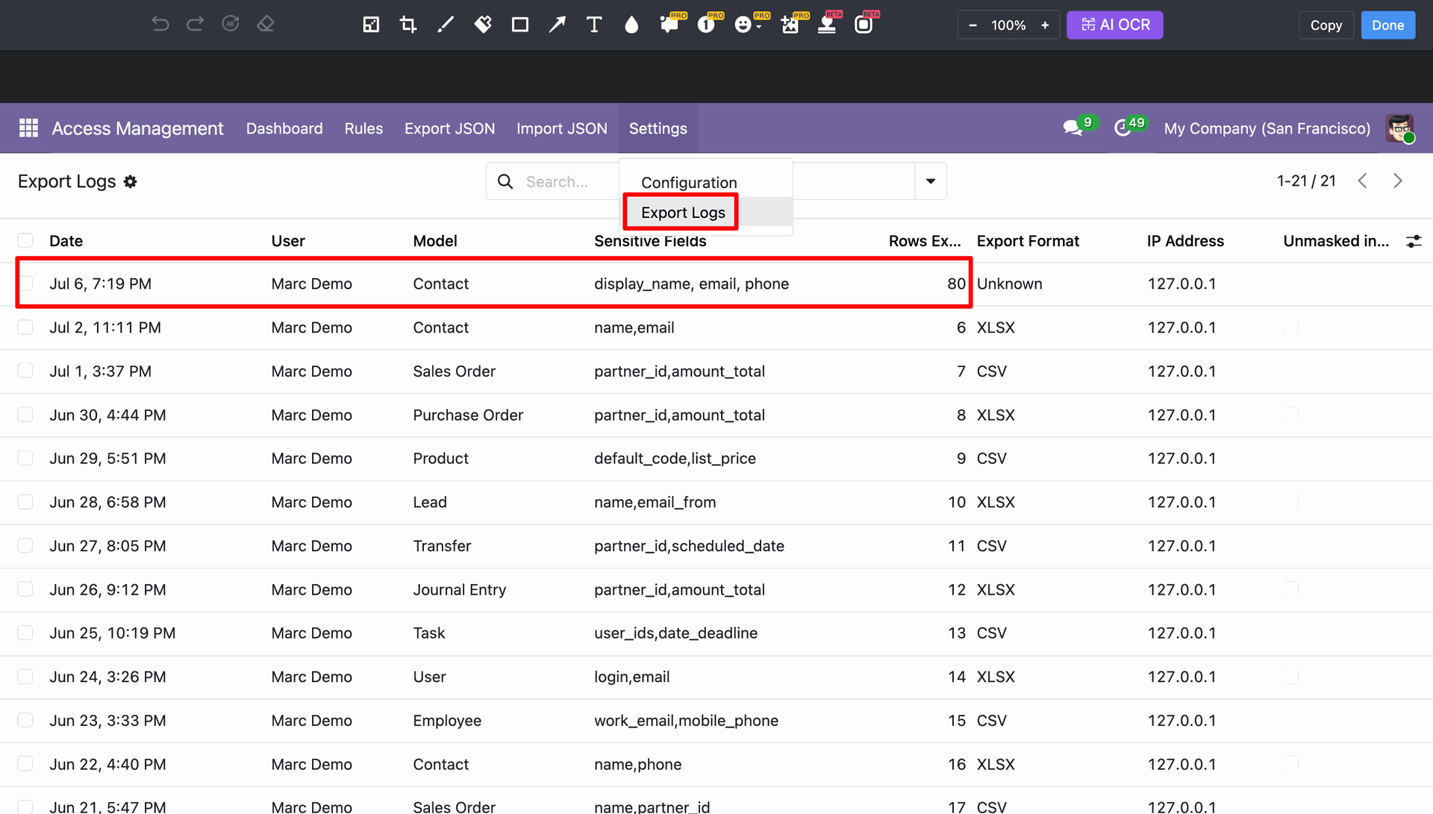Viewport: 1433px width, 814px height.
Task: Open the conversations messages icon
Action: [x=1073, y=128]
